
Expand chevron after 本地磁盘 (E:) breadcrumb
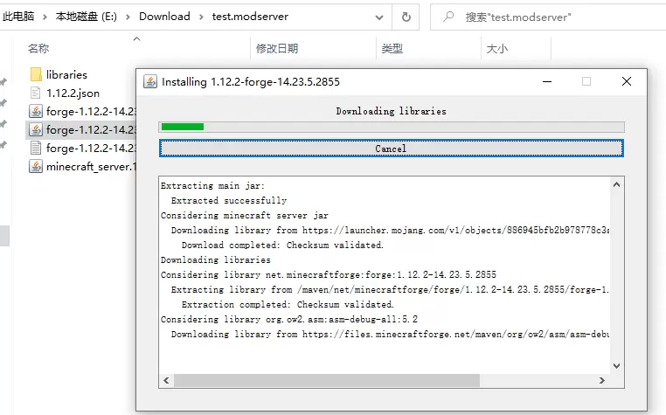[128, 17]
